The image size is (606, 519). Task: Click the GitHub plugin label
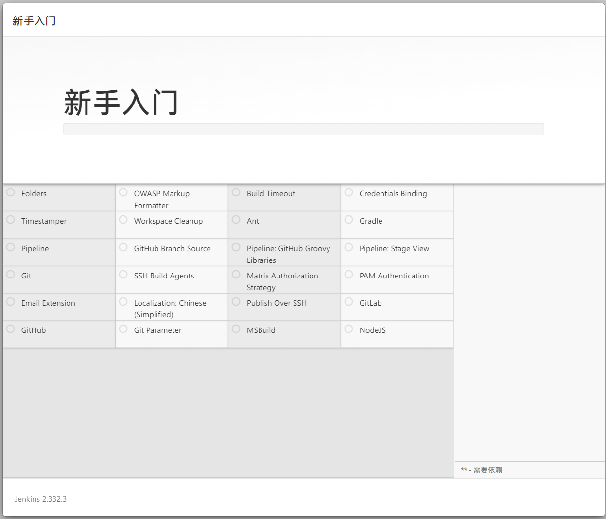tap(34, 330)
